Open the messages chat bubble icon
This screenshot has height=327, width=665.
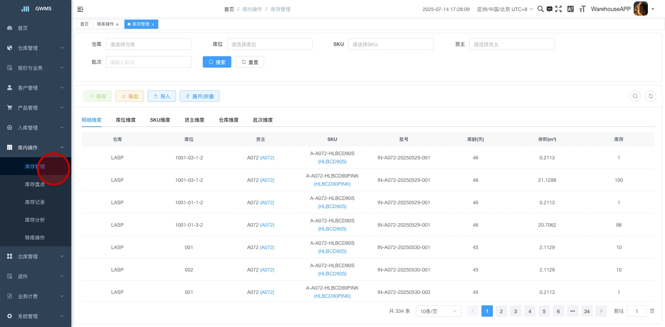point(550,9)
